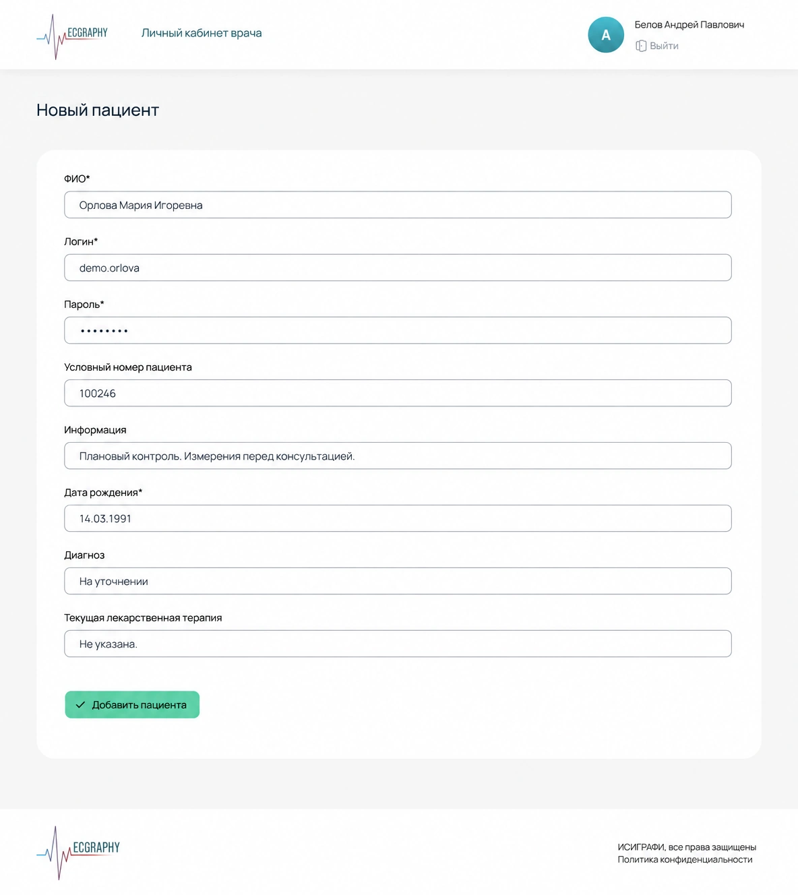The height and width of the screenshot is (895, 798).
Task: Click the Добавить пациента button
Action: [132, 704]
